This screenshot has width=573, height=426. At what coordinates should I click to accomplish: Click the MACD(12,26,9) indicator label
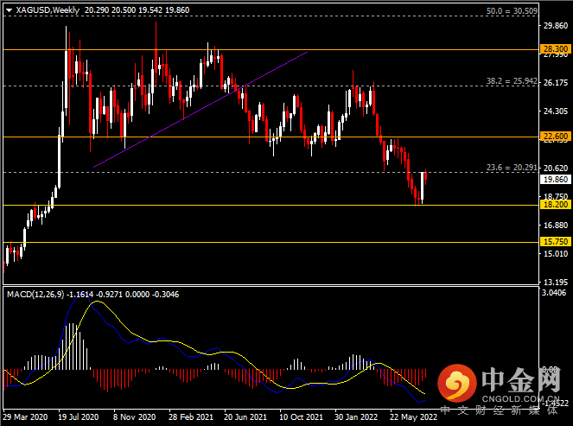point(35,295)
